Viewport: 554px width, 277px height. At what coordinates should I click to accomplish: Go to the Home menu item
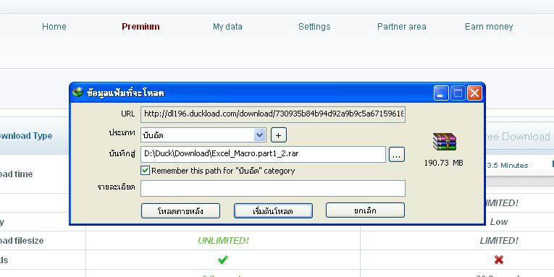[54, 27]
